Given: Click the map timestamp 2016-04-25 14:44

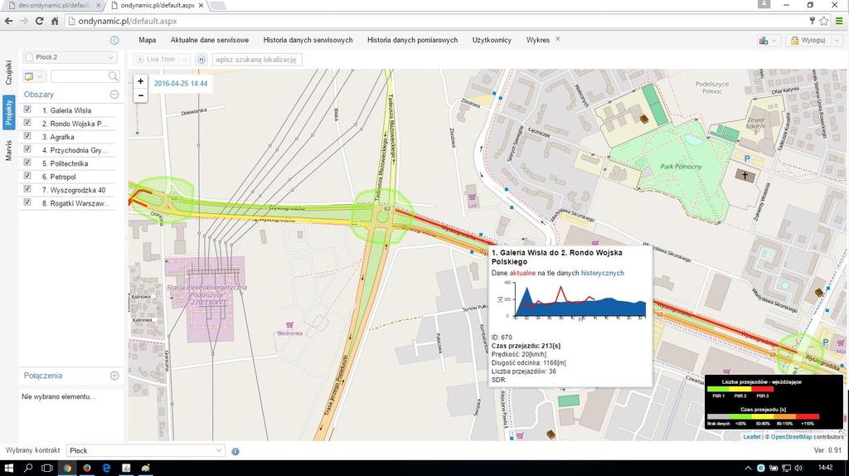Looking at the screenshot, I should [180, 84].
